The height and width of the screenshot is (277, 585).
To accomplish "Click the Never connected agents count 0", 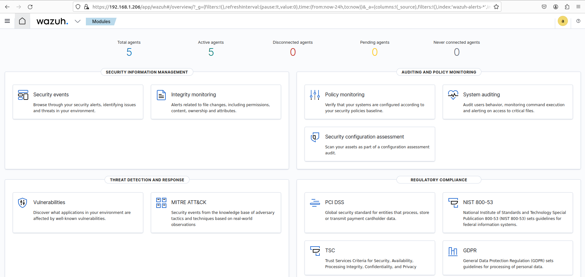I will [457, 52].
